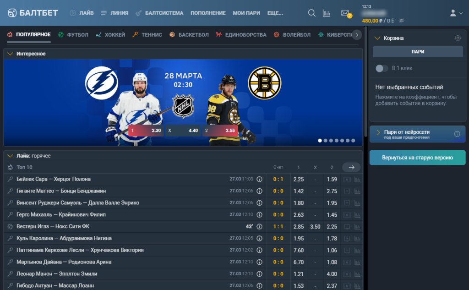
Task: Open info for Гиганте Маттео — Бонци Бенджамин
Action: (x=260, y=191)
